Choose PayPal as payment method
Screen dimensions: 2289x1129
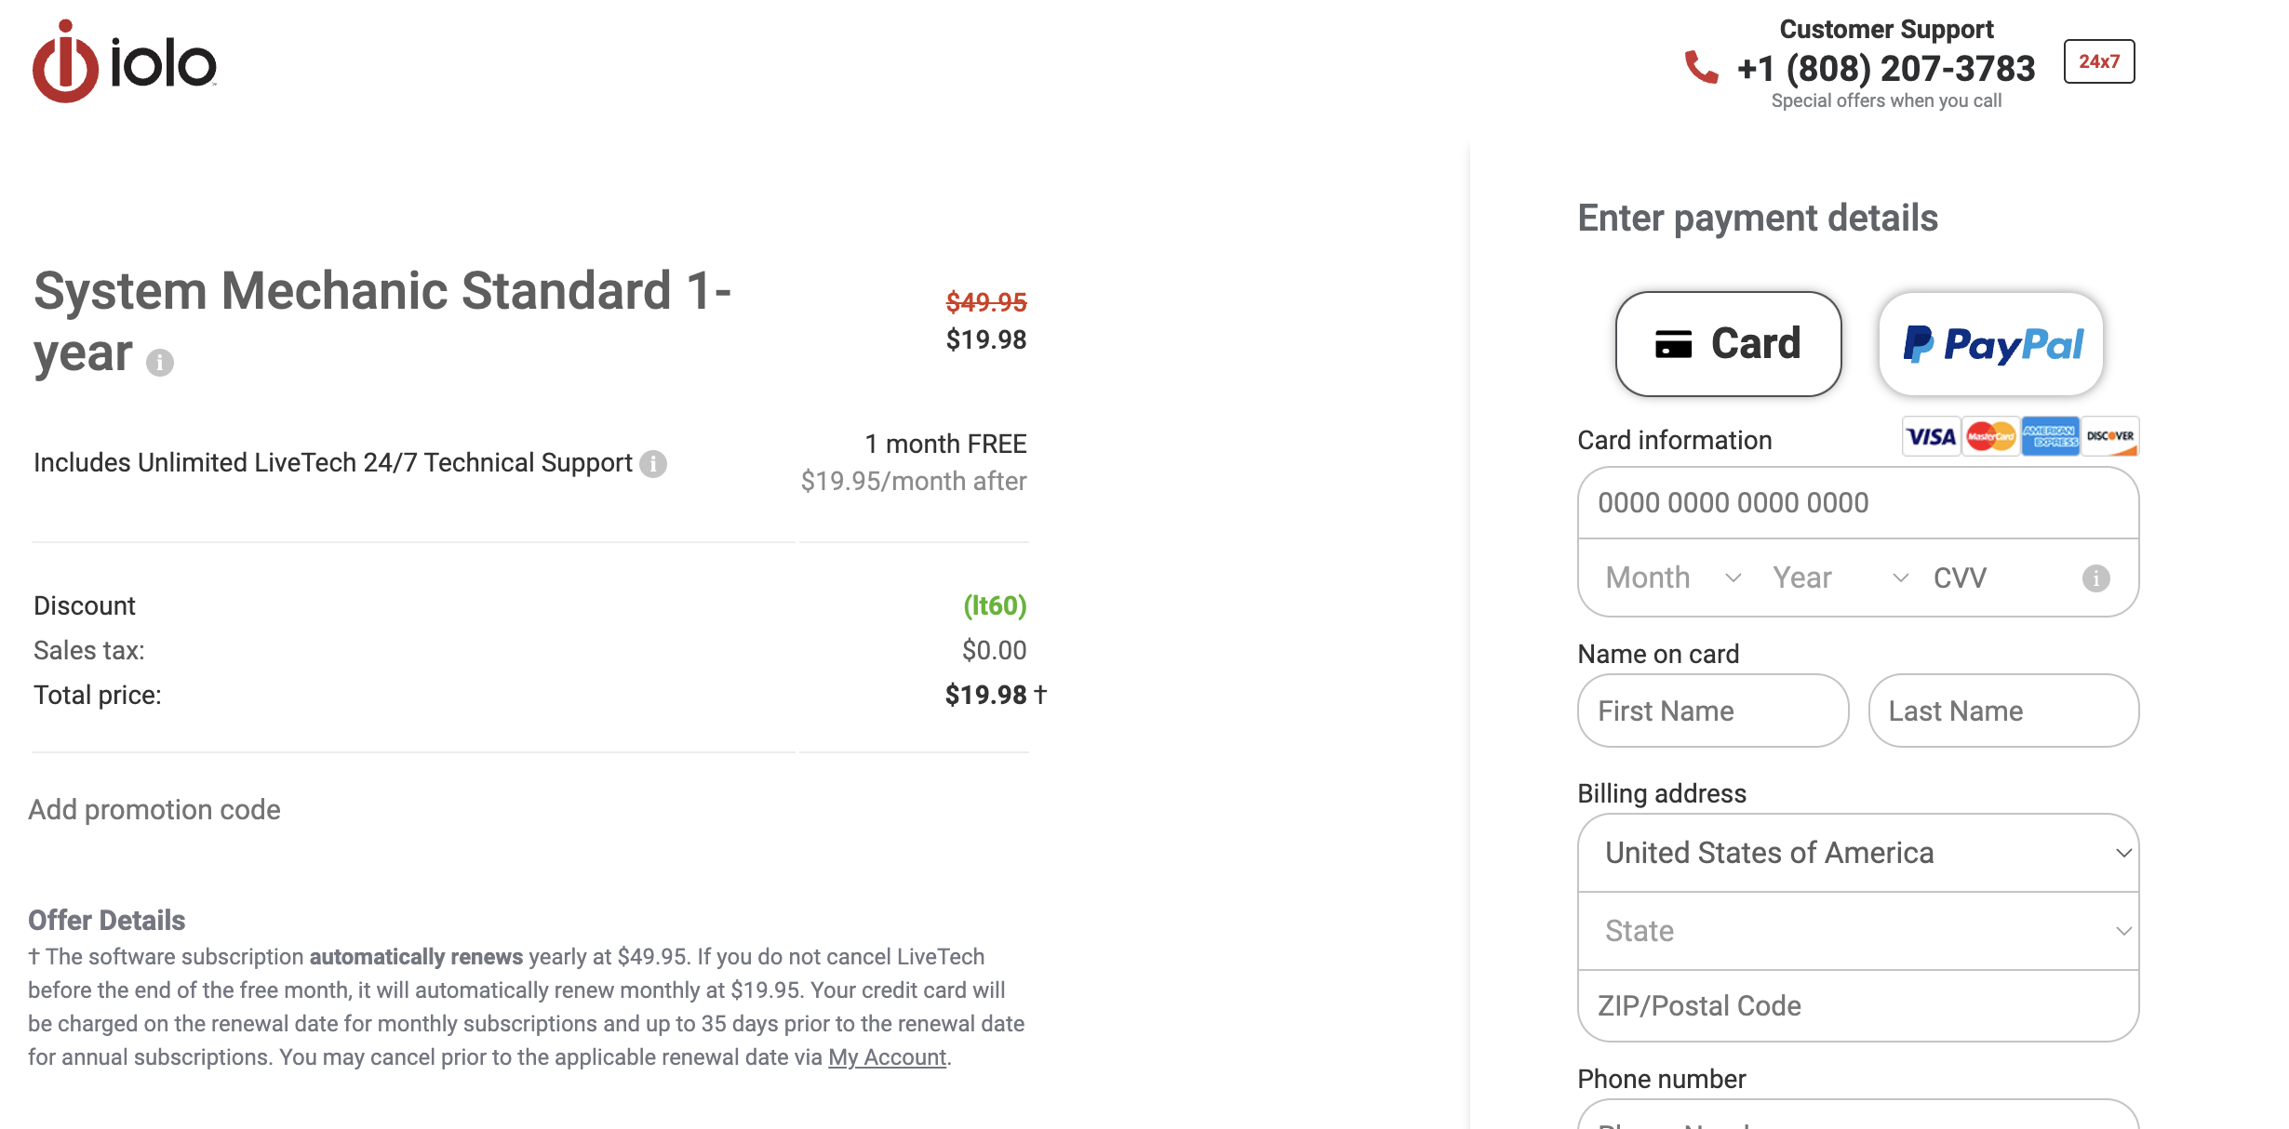pyautogui.click(x=1990, y=344)
